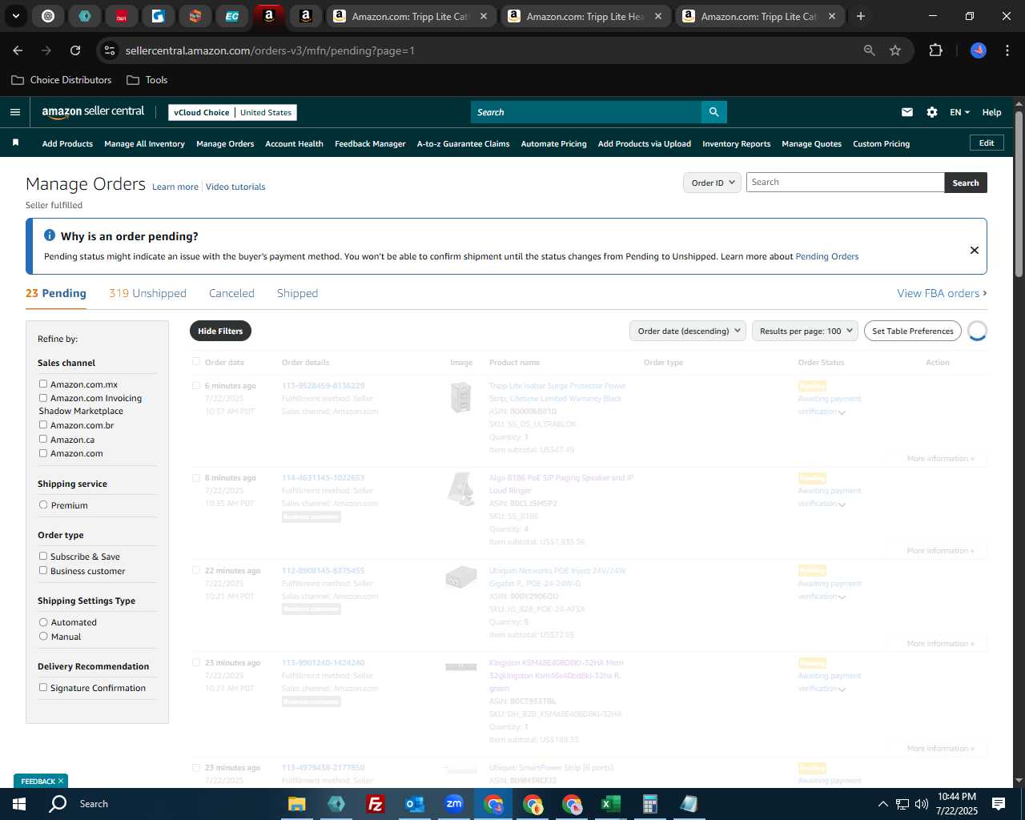Open the tab search dropdown arrow

pyautogui.click(x=16, y=16)
